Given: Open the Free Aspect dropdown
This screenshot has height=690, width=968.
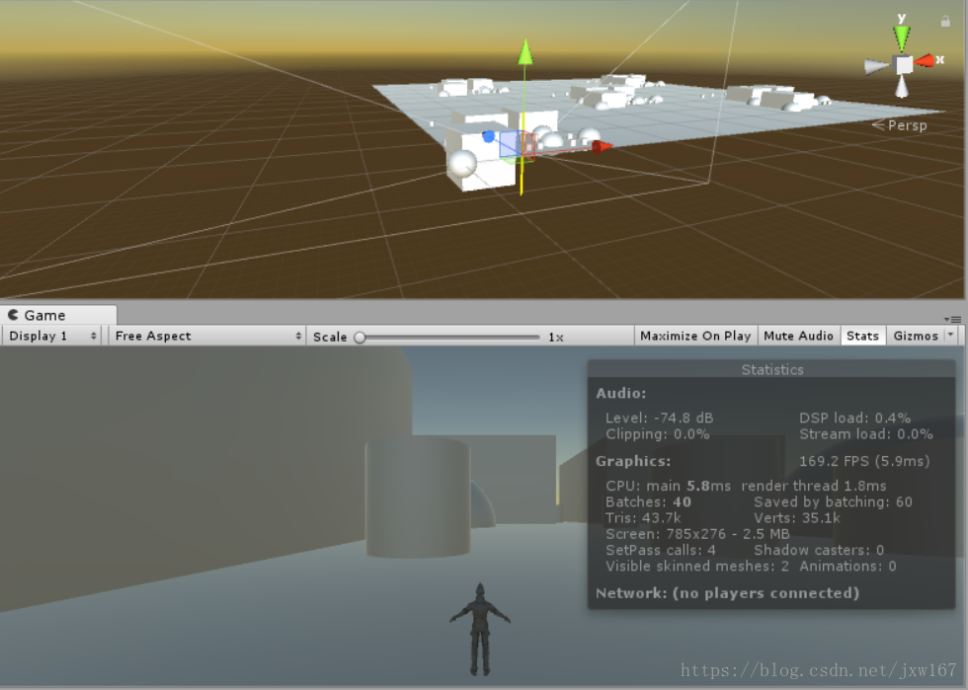Looking at the screenshot, I should tap(206, 336).
